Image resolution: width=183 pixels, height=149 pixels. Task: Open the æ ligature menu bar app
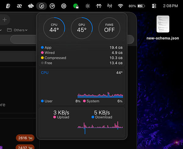pos(19,6)
